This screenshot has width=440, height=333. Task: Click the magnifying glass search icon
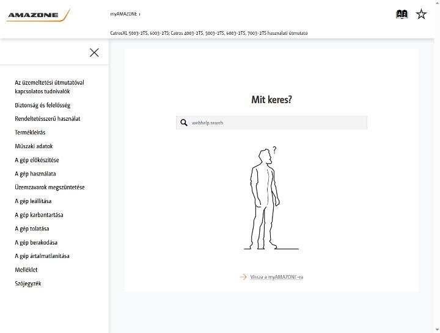click(x=184, y=123)
